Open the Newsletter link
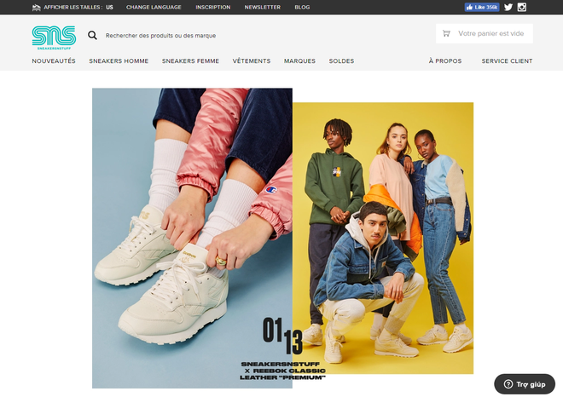563x397 pixels. point(263,7)
